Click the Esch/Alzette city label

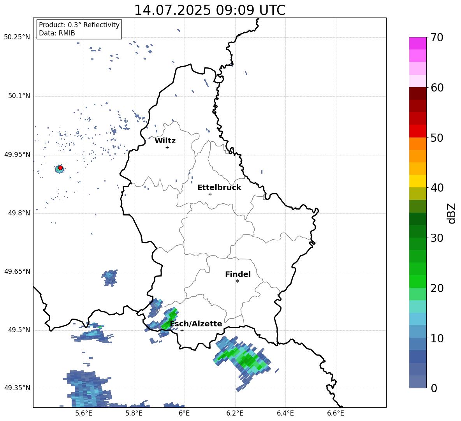[x=196, y=324]
